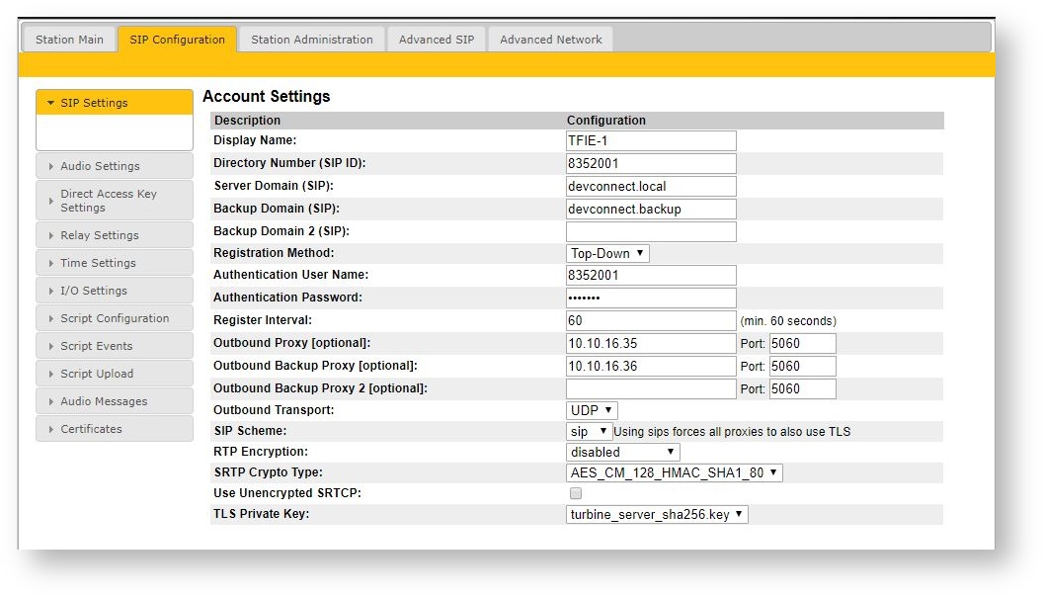1043x597 pixels.
Task: Open the Advanced SIP tab
Action: pyautogui.click(x=436, y=40)
